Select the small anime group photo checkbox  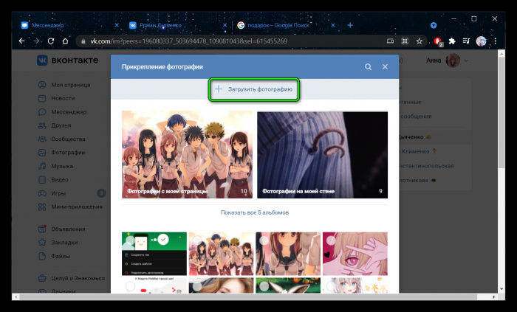coord(197,240)
